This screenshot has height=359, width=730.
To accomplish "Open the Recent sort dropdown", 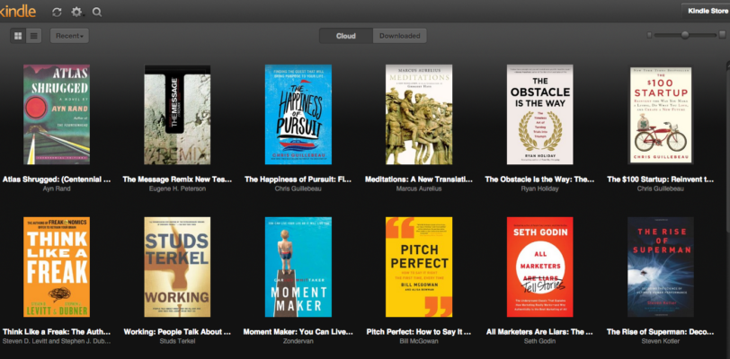I will [x=70, y=36].
